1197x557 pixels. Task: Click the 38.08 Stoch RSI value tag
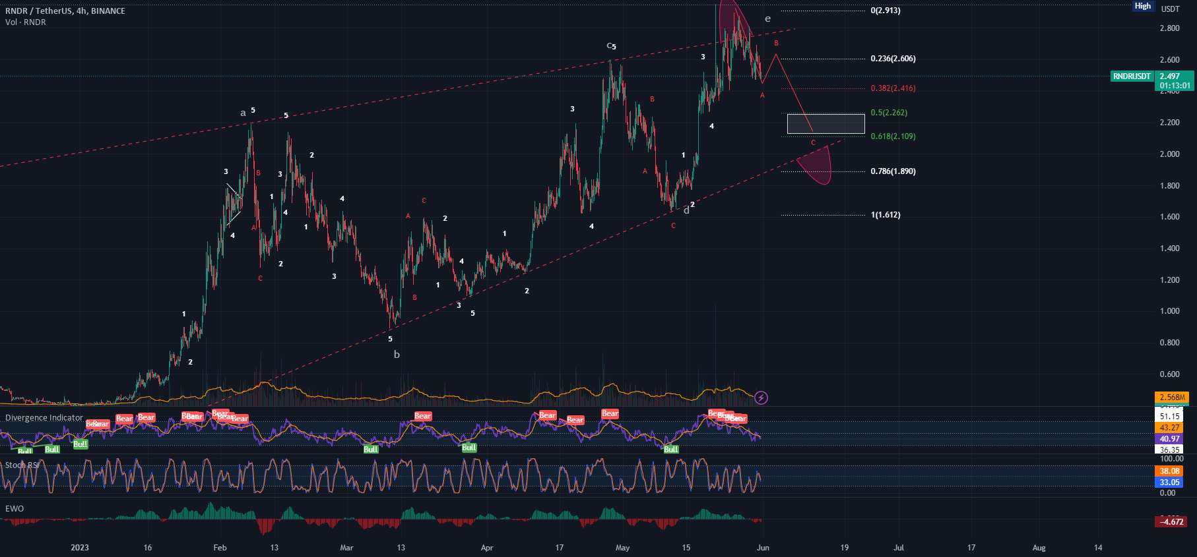[1169, 471]
